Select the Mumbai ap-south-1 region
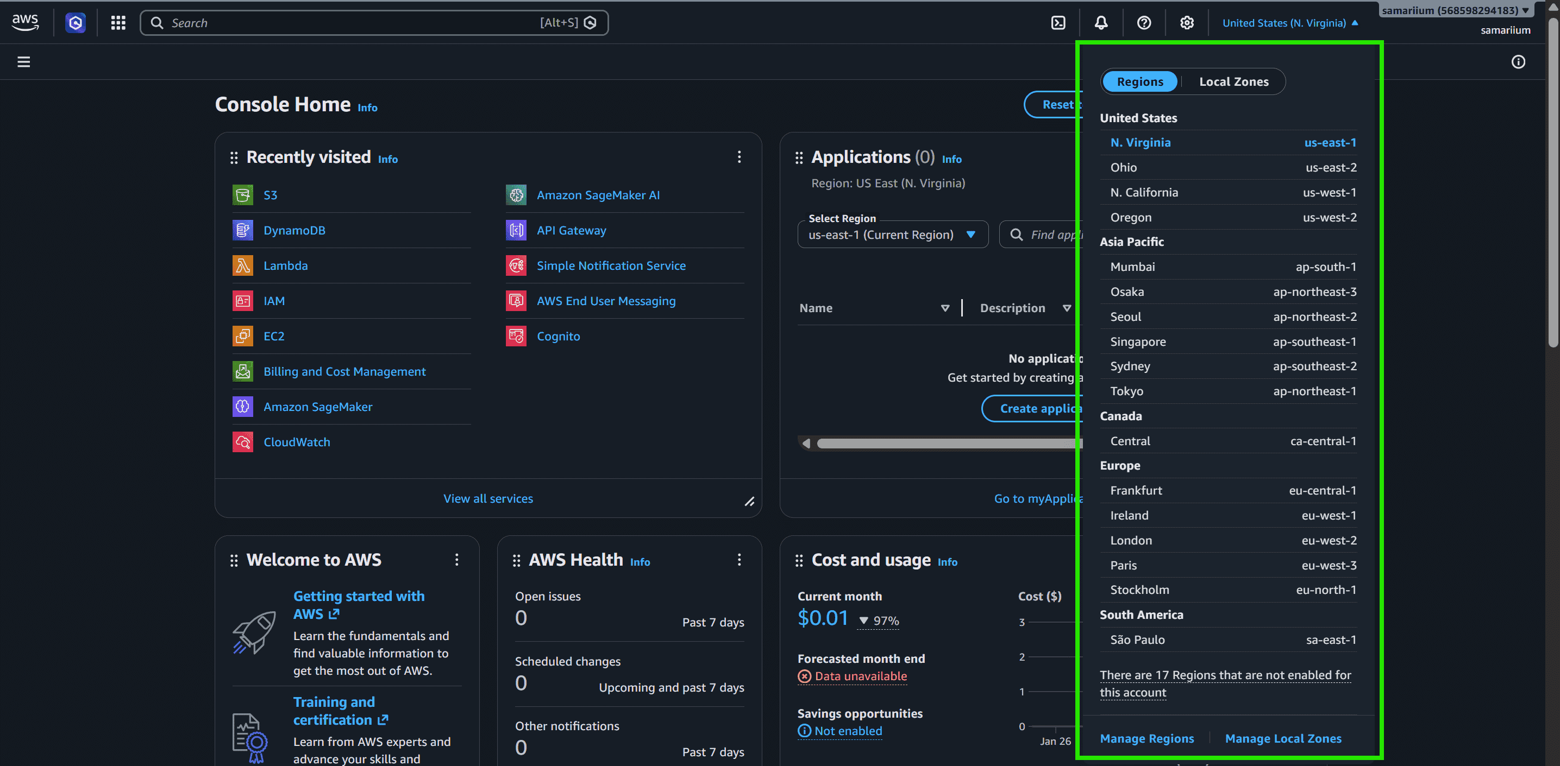 click(1228, 267)
